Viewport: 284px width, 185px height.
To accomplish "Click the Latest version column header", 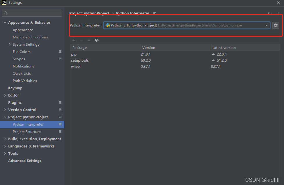I will tap(245, 48).
